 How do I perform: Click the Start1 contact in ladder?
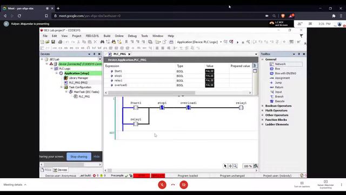(136, 108)
